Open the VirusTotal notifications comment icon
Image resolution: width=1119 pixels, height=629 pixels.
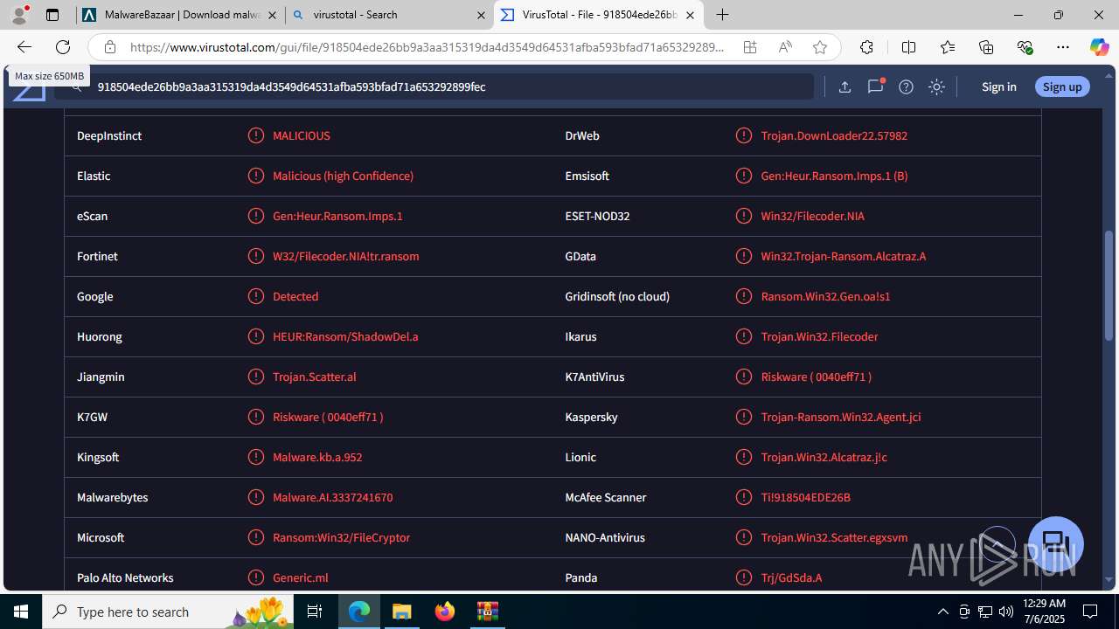[875, 86]
